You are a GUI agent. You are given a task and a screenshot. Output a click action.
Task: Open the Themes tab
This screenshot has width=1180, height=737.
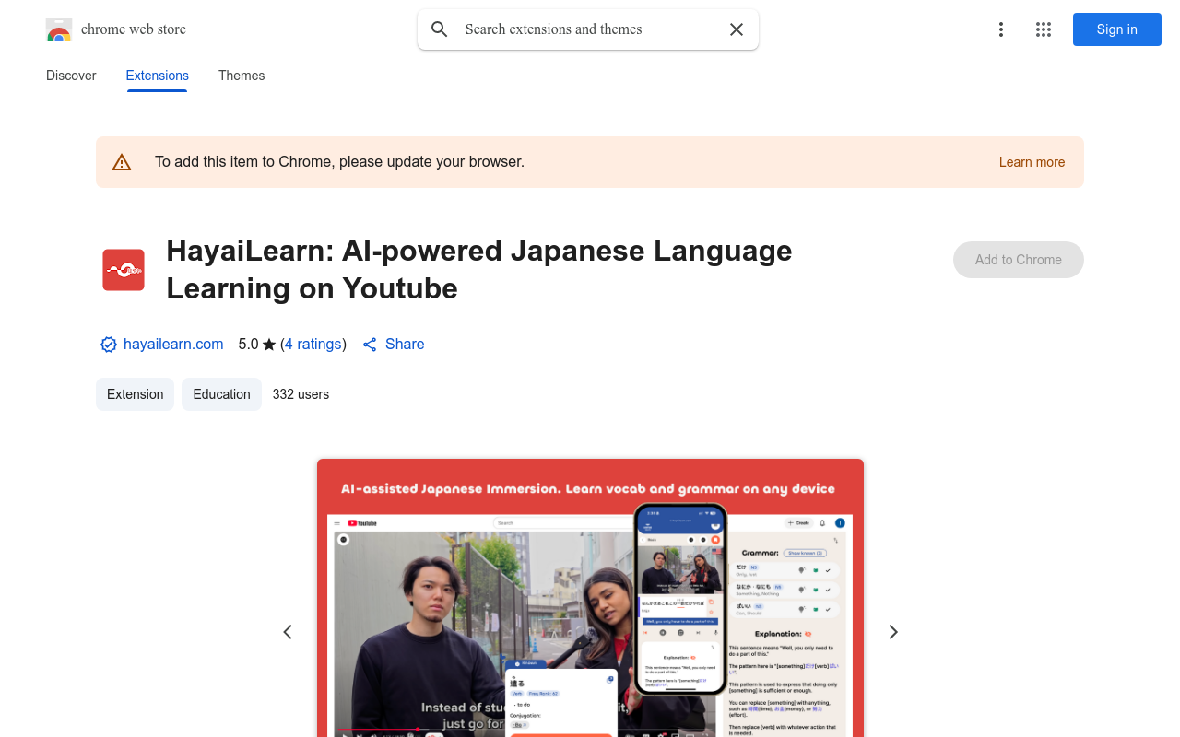coord(242,76)
